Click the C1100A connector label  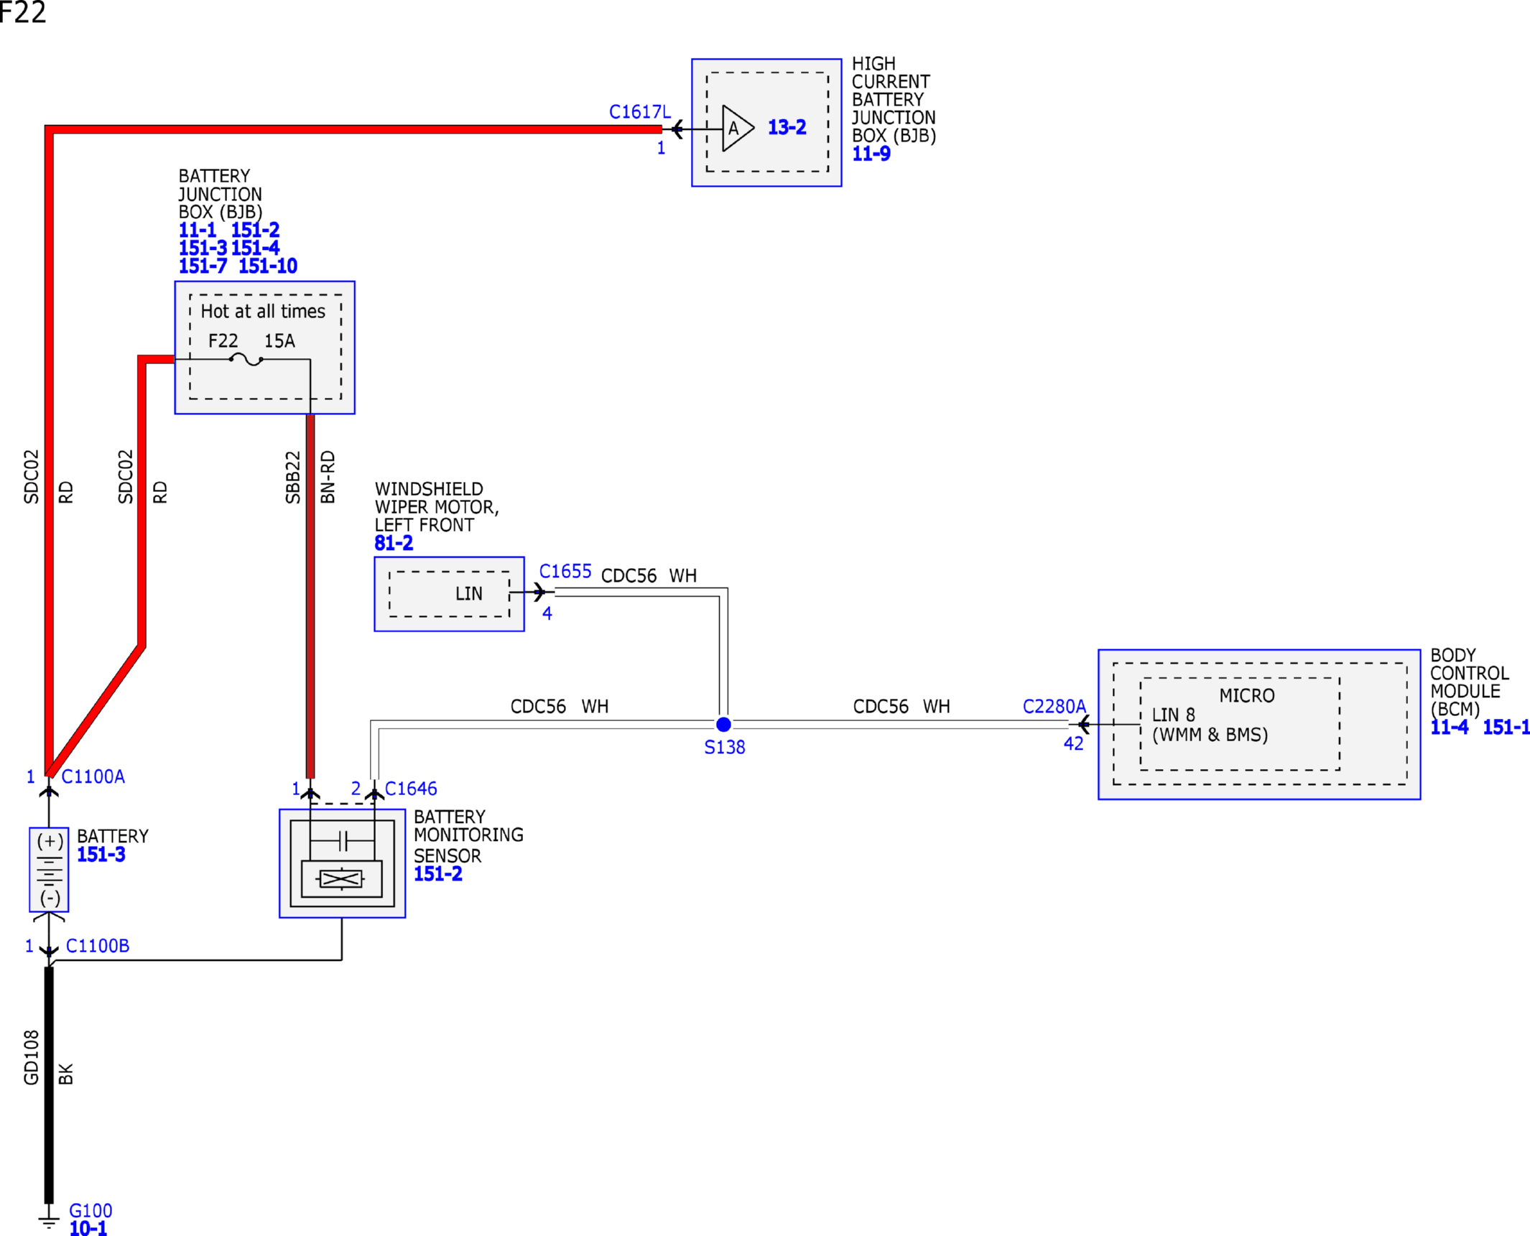tap(93, 776)
